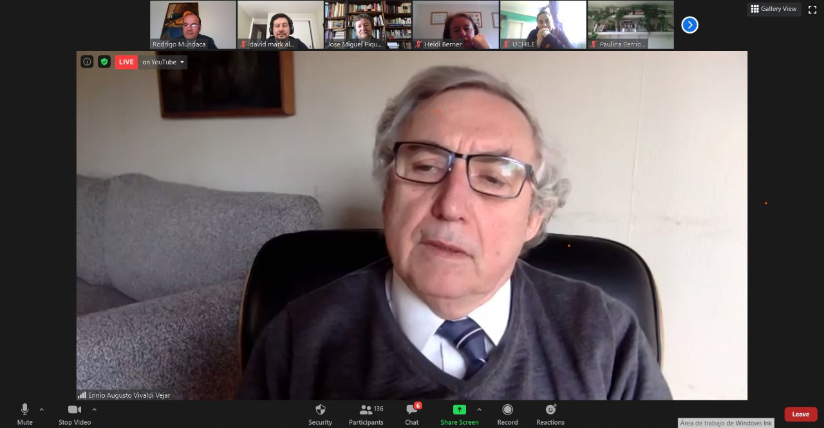Expand video options arrow beside Stop Video
Screen dimensions: 824x428
[x=94, y=409]
